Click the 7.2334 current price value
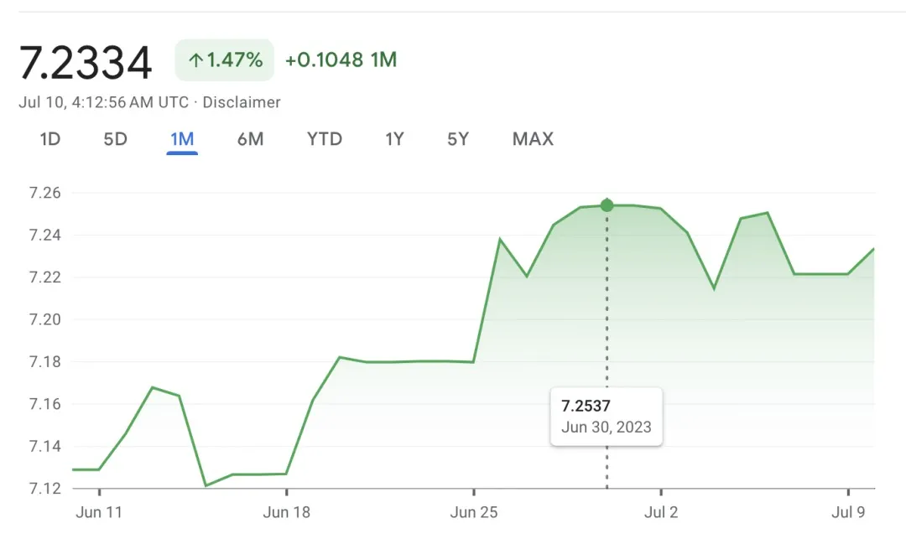Viewport: 906px width, 544px height. (x=86, y=62)
